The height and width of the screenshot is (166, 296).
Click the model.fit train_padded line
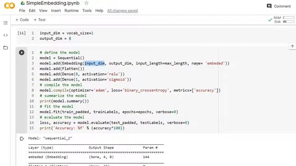[109, 112]
